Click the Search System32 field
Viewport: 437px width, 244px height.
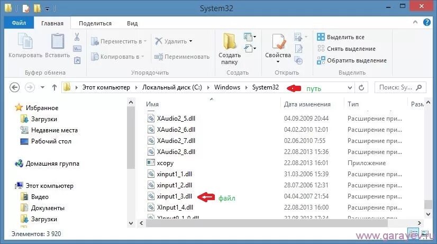400,87
